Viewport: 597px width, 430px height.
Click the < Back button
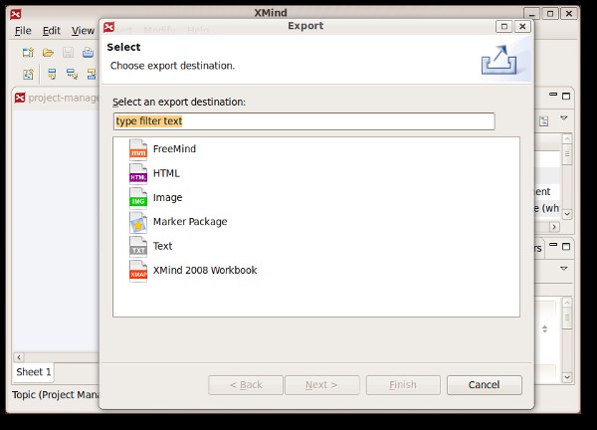point(246,385)
